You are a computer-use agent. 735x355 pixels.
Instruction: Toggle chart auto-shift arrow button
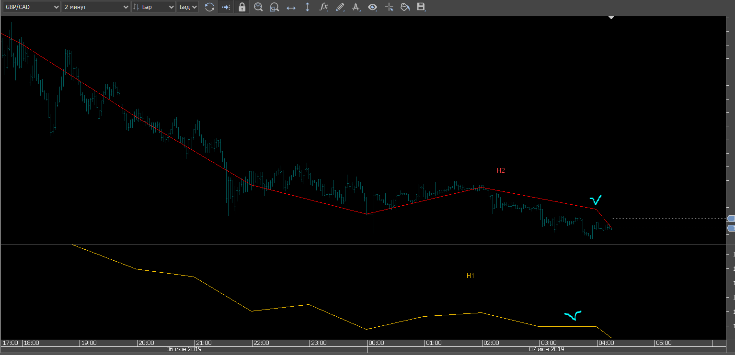226,7
